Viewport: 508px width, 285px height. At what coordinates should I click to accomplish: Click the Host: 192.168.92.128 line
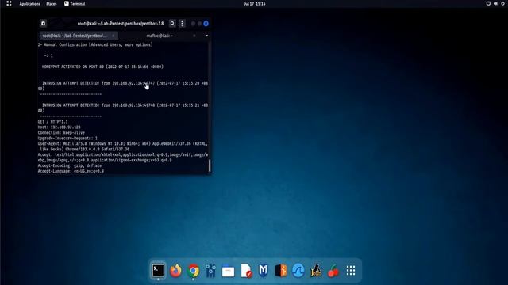coord(59,127)
